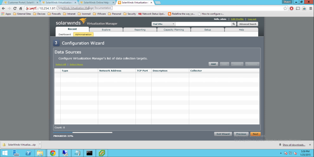314x157 pixels.
Task: Bookmark this page with the star icon
Action: pyautogui.click(x=285, y=8)
